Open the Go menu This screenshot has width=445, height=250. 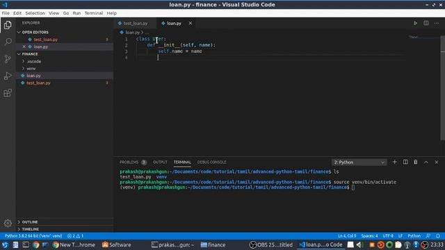pos(66,13)
